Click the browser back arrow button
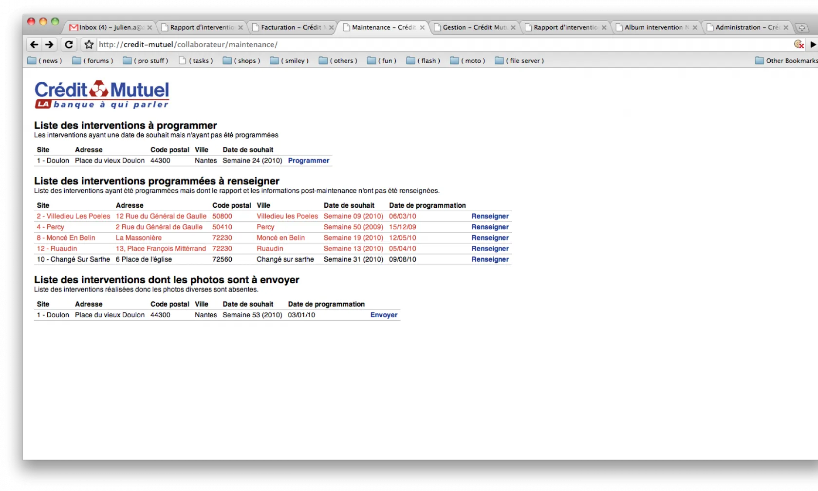Screen dimensions: 818x491 click(x=34, y=45)
